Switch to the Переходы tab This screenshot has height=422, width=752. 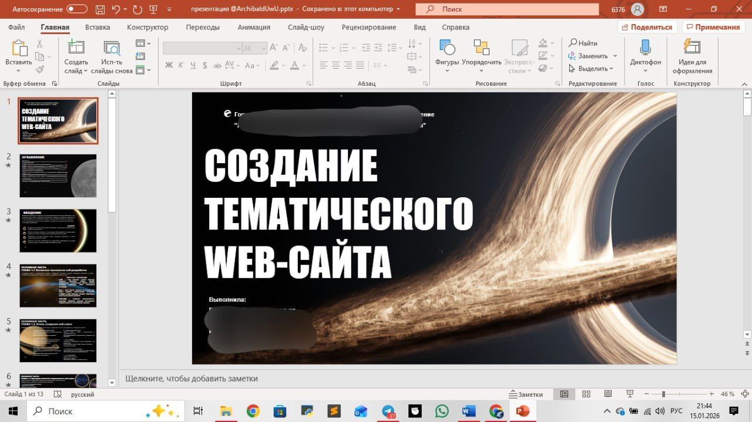(203, 27)
